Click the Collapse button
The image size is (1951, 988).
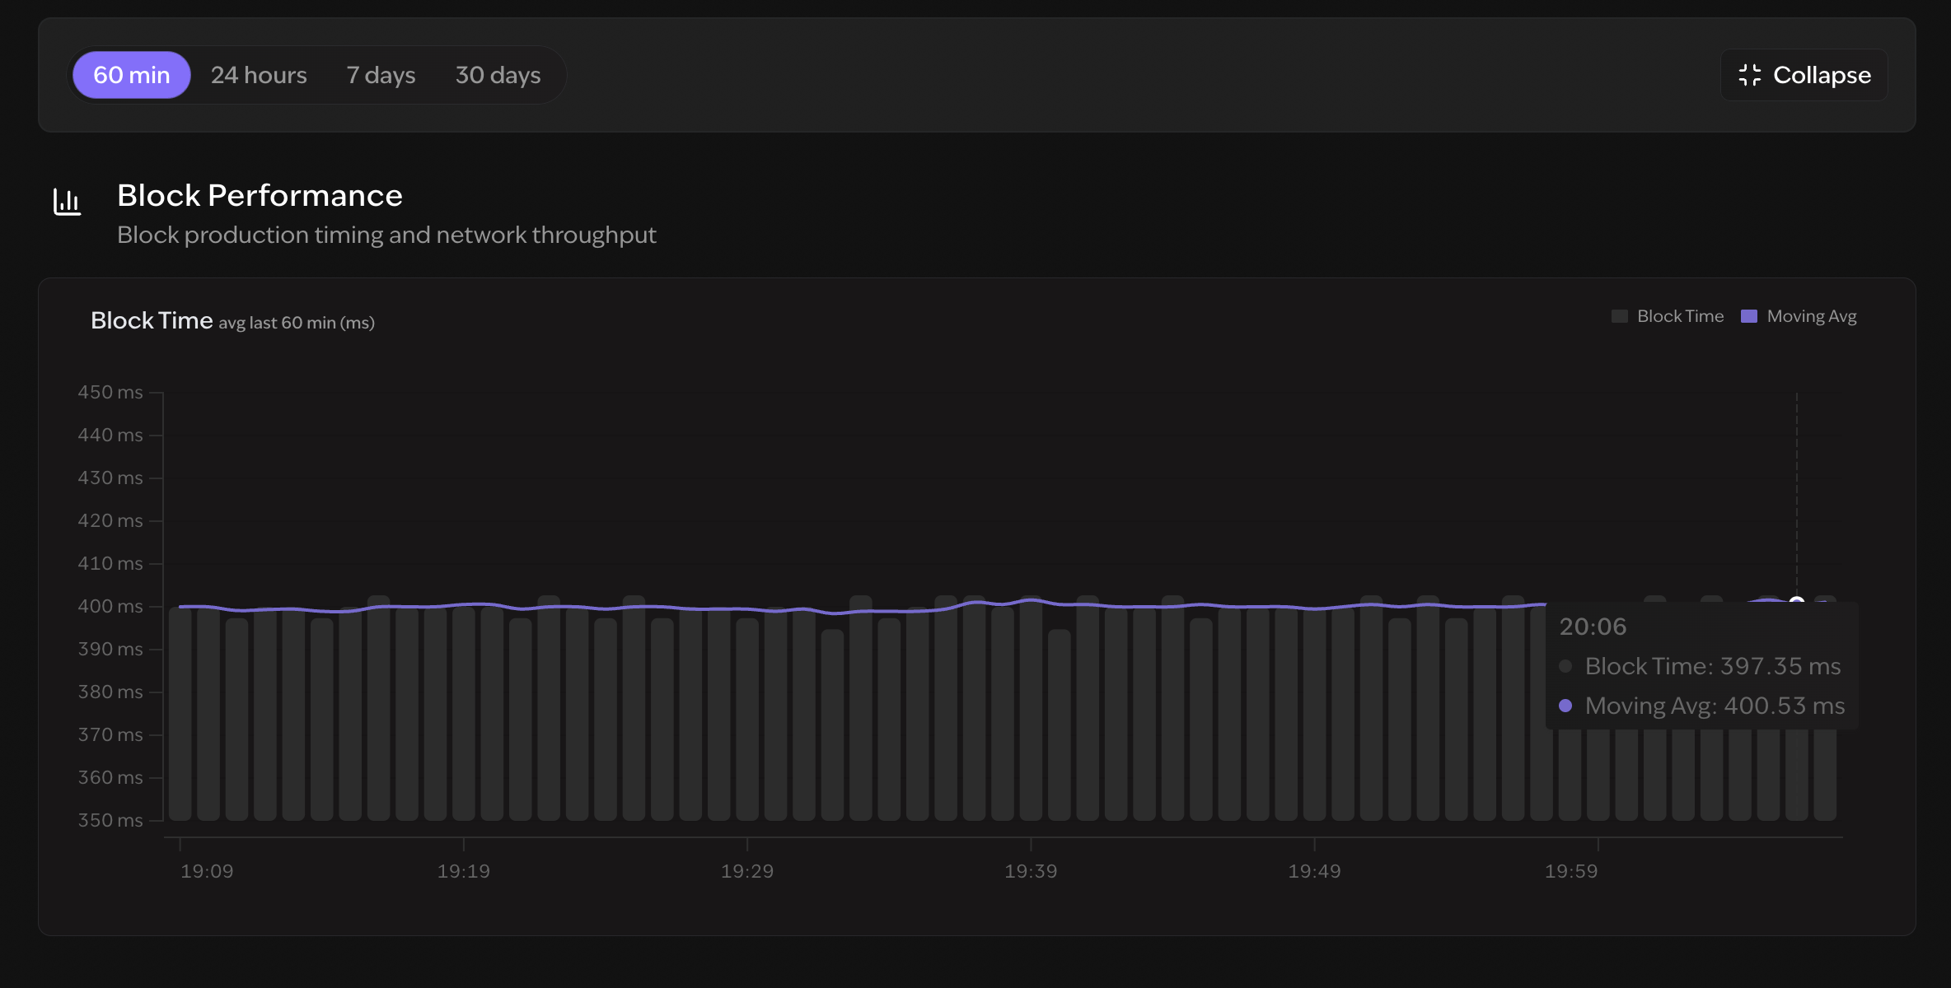pos(1804,75)
